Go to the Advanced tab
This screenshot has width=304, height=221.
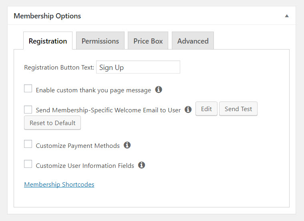[193, 41]
